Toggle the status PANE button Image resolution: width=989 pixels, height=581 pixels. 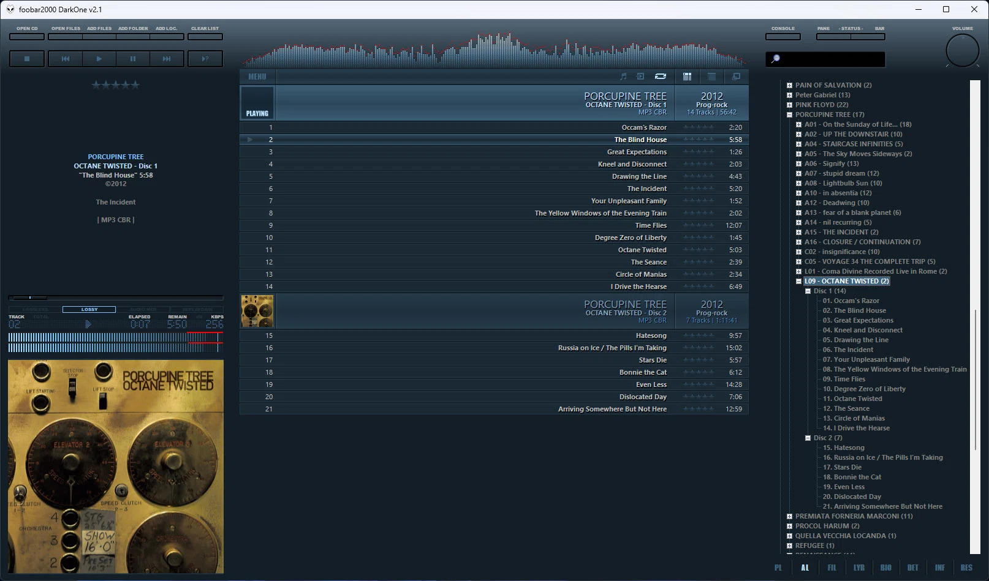point(833,36)
